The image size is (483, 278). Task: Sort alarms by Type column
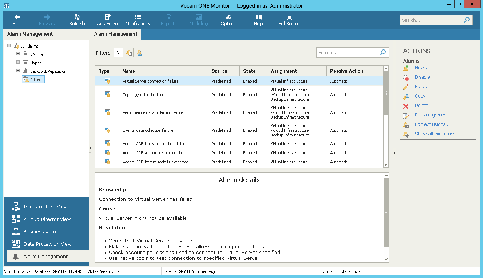coord(107,71)
